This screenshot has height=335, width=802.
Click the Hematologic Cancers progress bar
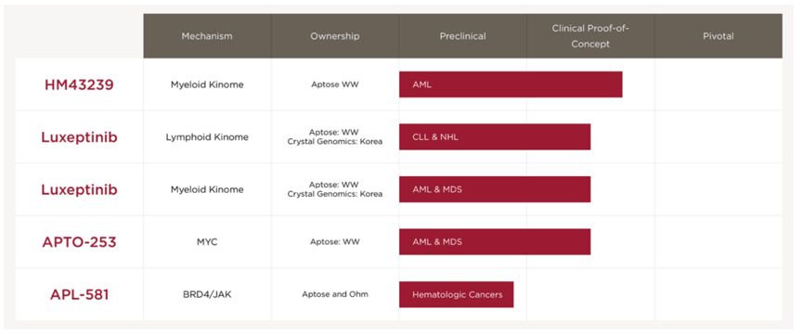457,294
